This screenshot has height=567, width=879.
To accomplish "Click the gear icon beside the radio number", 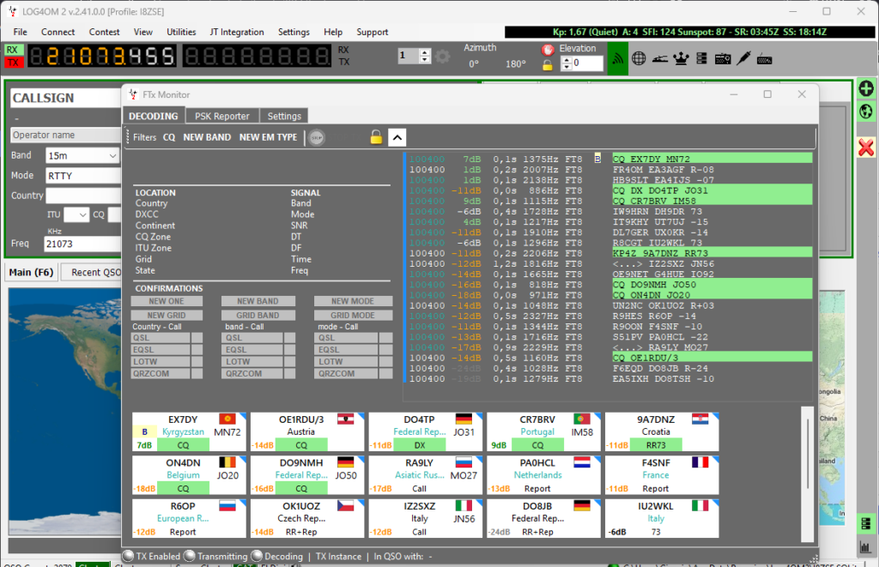I will click(x=442, y=56).
